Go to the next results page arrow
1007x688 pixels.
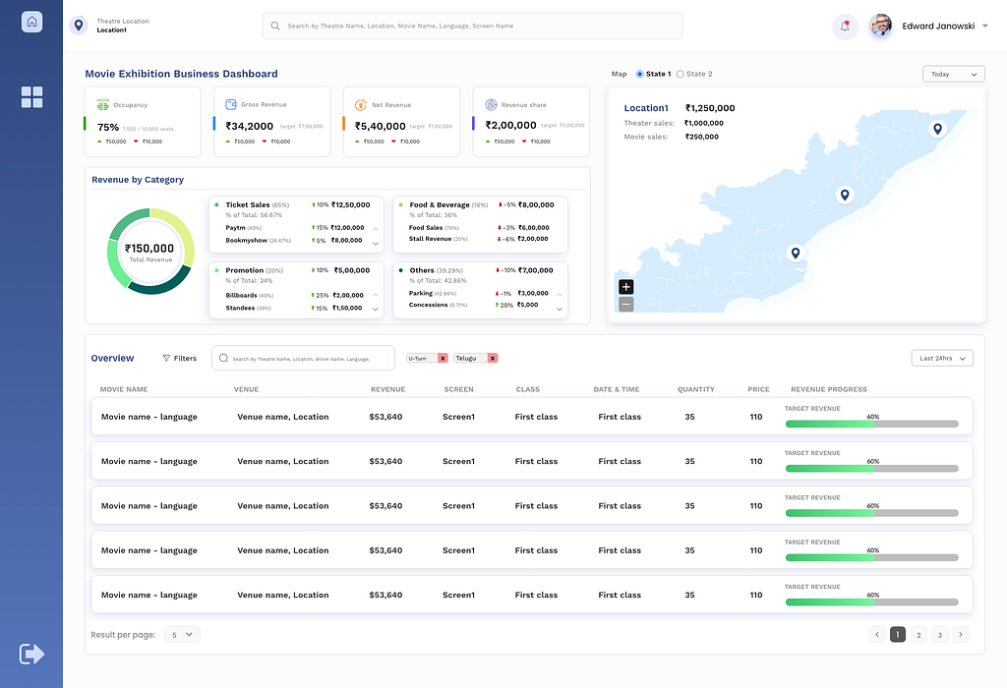pos(961,635)
